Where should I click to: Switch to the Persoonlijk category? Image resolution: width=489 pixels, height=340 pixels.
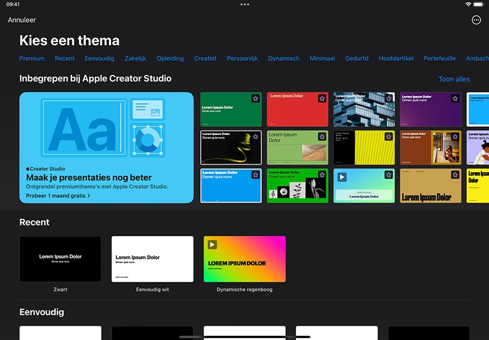[242, 58]
